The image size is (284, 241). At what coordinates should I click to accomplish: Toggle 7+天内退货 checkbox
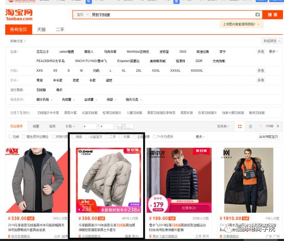[x=154, y=136]
